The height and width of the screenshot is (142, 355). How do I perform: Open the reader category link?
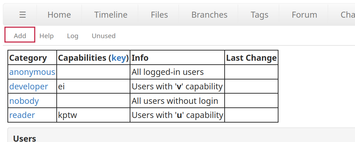tap(22, 115)
